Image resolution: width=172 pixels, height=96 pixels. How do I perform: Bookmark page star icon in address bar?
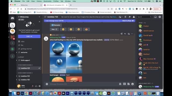tap(112, 9)
